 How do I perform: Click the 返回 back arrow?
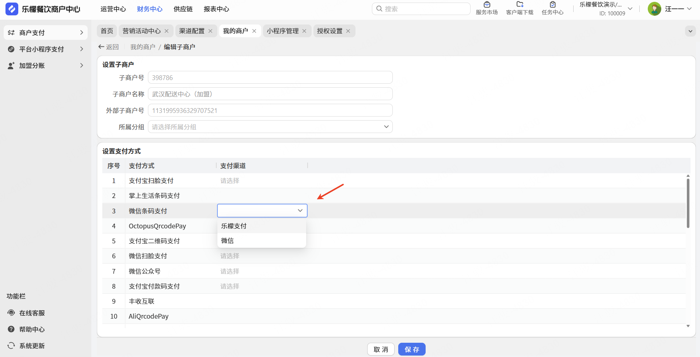coord(101,47)
